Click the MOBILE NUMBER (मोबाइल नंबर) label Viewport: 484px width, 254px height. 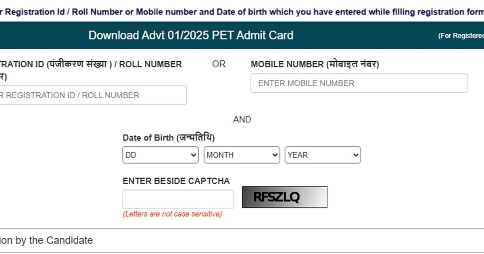(315, 64)
